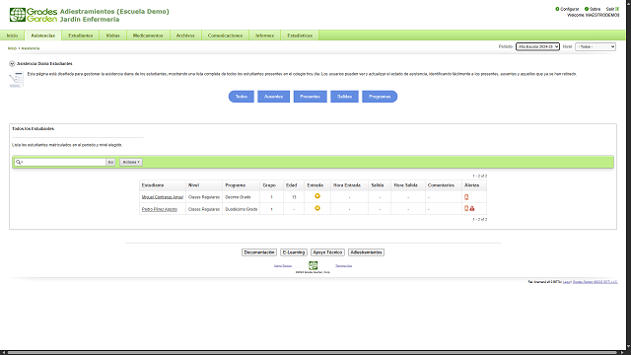Screen dimensions: 631x355
Task: Open the search magnifier icon menu
Action: pyautogui.click(x=19, y=162)
